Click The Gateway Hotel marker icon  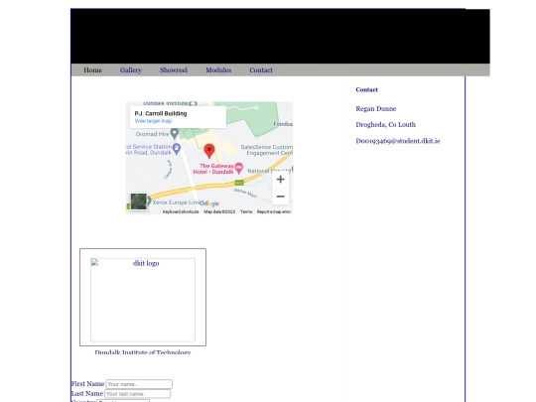pos(239,168)
